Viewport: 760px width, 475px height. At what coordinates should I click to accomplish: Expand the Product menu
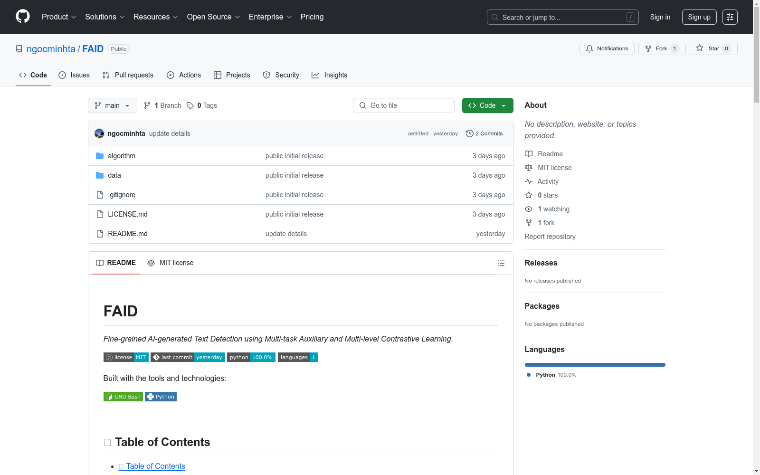click(x=59, y=17)
